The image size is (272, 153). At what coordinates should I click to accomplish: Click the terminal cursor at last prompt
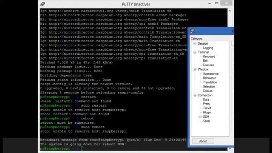click(x=82, y=148)
